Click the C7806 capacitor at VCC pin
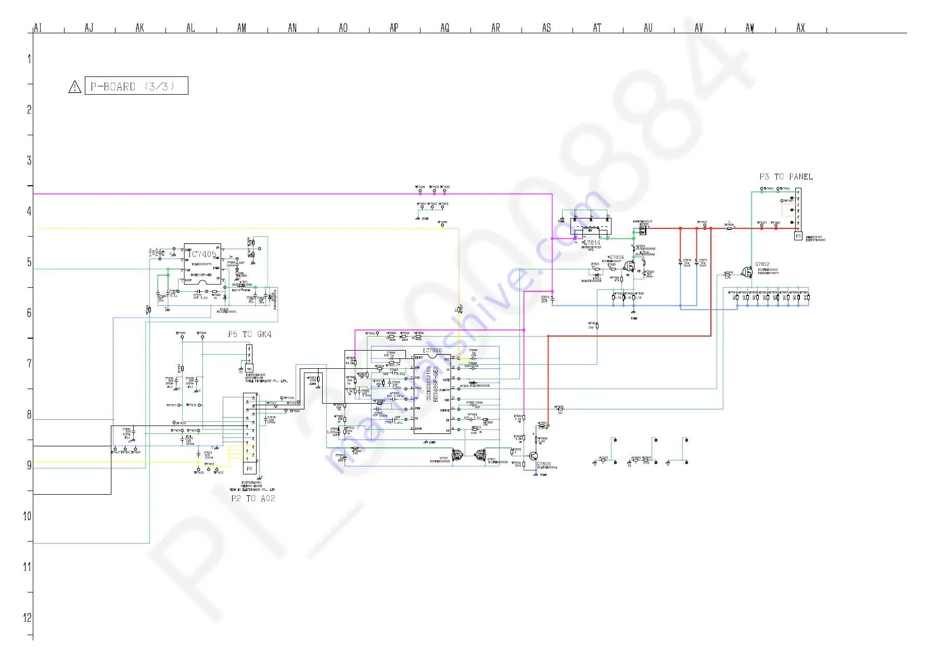 [474, 358]
